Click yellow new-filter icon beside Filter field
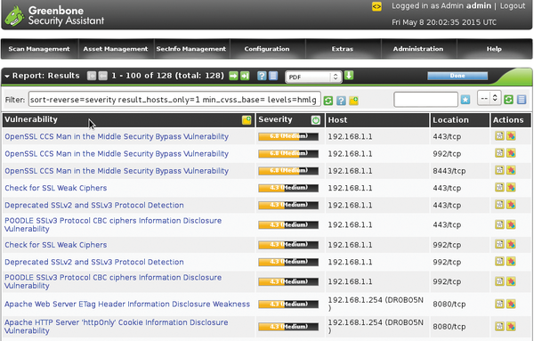 click(x=354, y=101)
